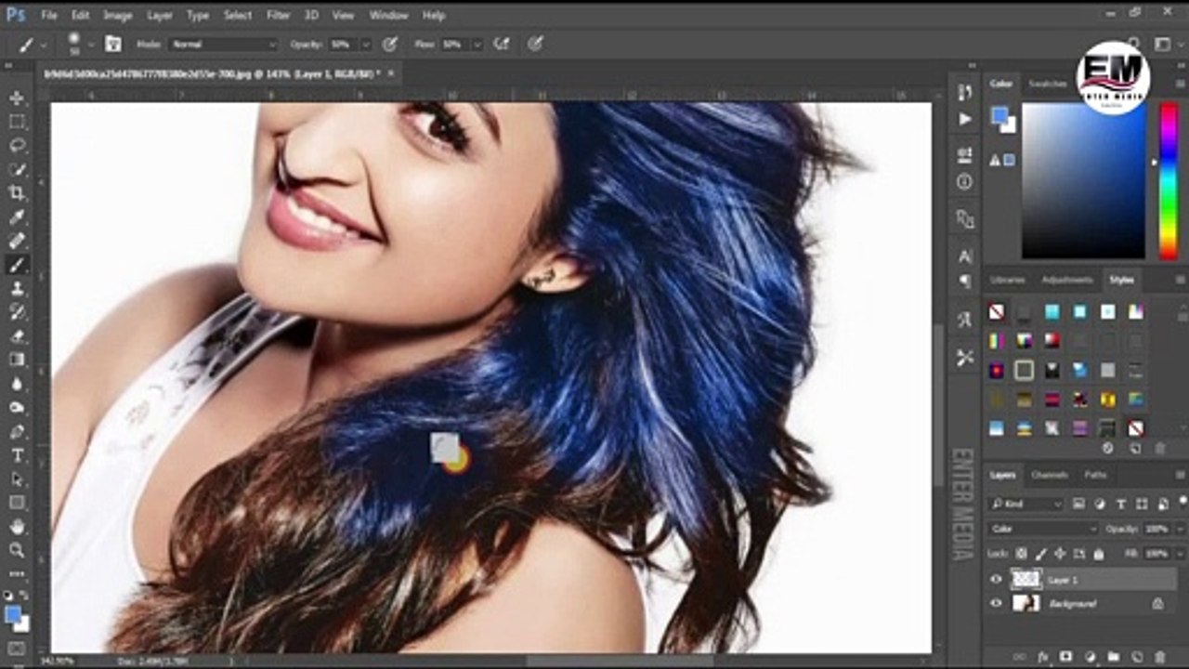Viewport: 1189px width, 669px height.
Task: Select the History Brush tool
Action: point(17,312)
